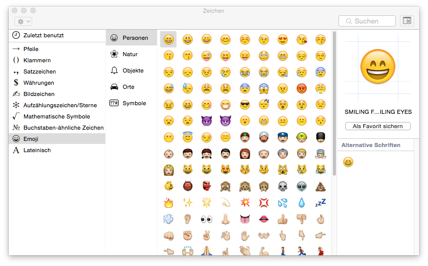Select the skull emoji
The width and height of the screenshot is (428, 266).
pyautogui.click(x=283, y=186)
